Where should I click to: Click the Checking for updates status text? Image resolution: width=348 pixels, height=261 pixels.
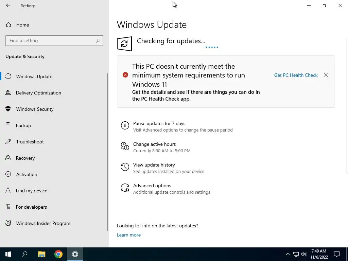(x=171, y=41)
